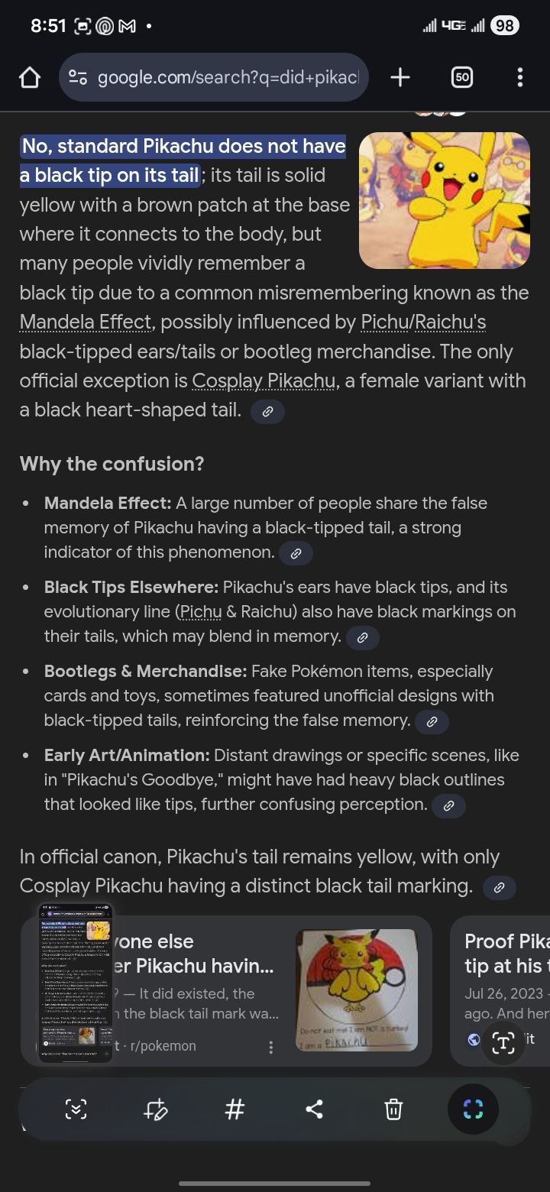Tap the extract text T icon

click(503, 1041)
